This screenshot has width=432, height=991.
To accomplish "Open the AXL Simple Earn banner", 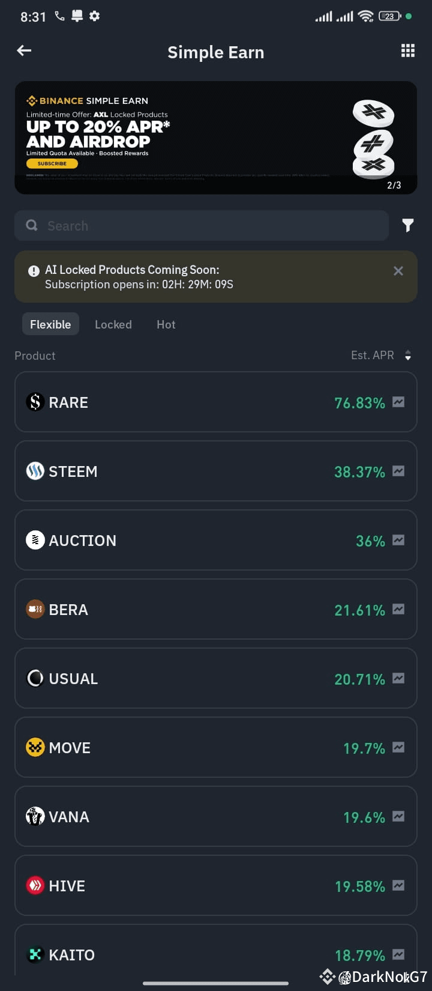I will (216, 138).
